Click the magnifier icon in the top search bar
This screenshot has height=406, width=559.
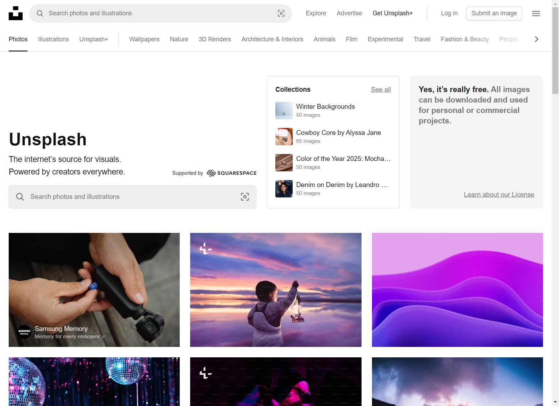(x=40, y=13)
